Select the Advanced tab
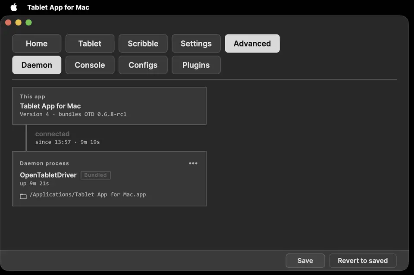The width and height of the screenshot is (414, 275). (x=252, y=44)
